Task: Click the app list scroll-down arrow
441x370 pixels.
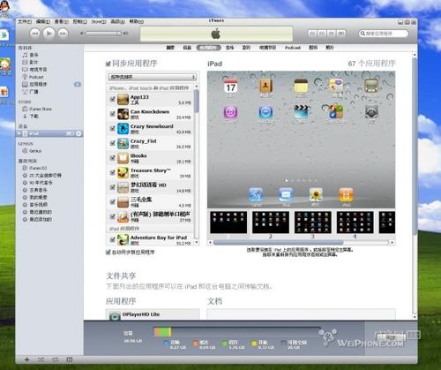Action: pyautogui.click(x=197, y=243)
